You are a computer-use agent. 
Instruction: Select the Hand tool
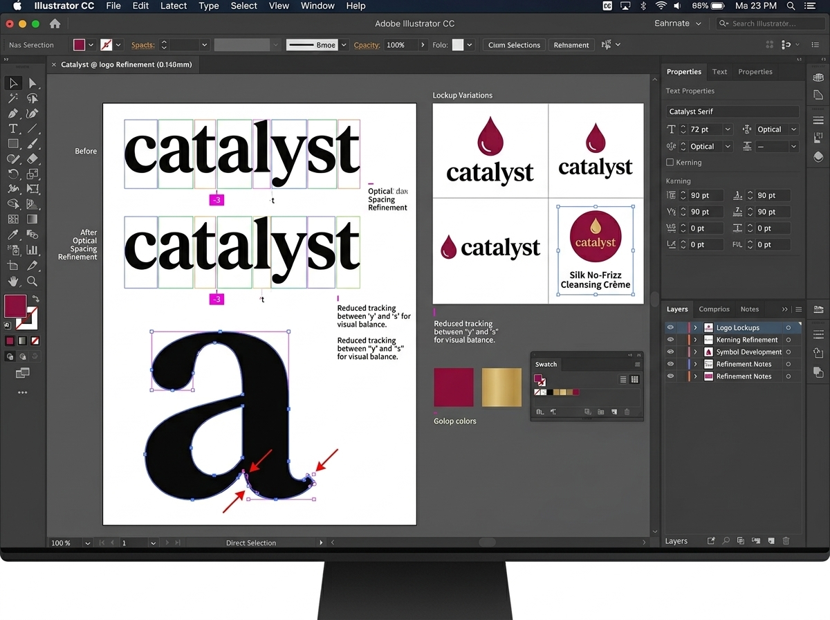point(13,281)
